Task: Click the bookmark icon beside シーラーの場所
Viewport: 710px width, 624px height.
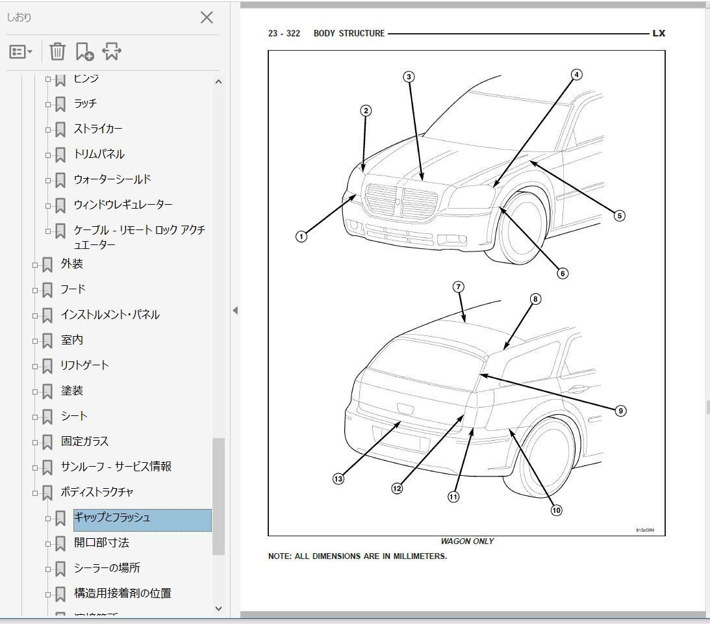Action: click(60, 569)
